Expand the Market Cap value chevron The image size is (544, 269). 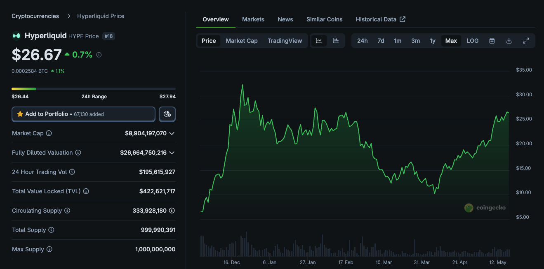point(172,133)
